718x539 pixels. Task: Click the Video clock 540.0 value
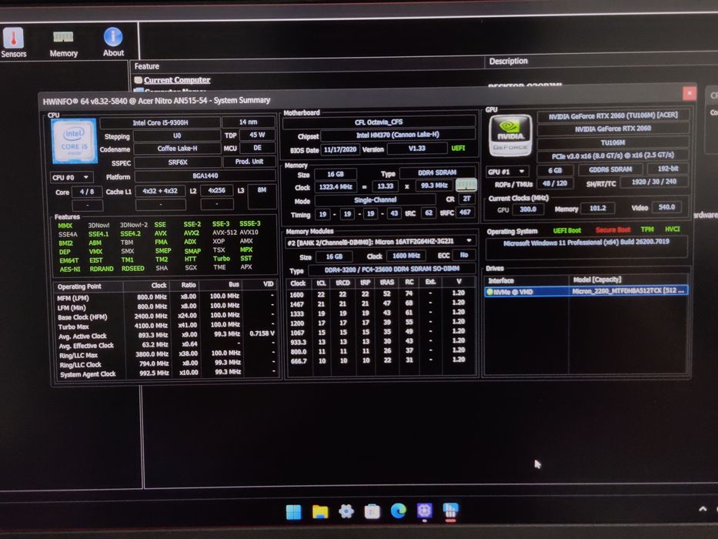tap(666, 207)
